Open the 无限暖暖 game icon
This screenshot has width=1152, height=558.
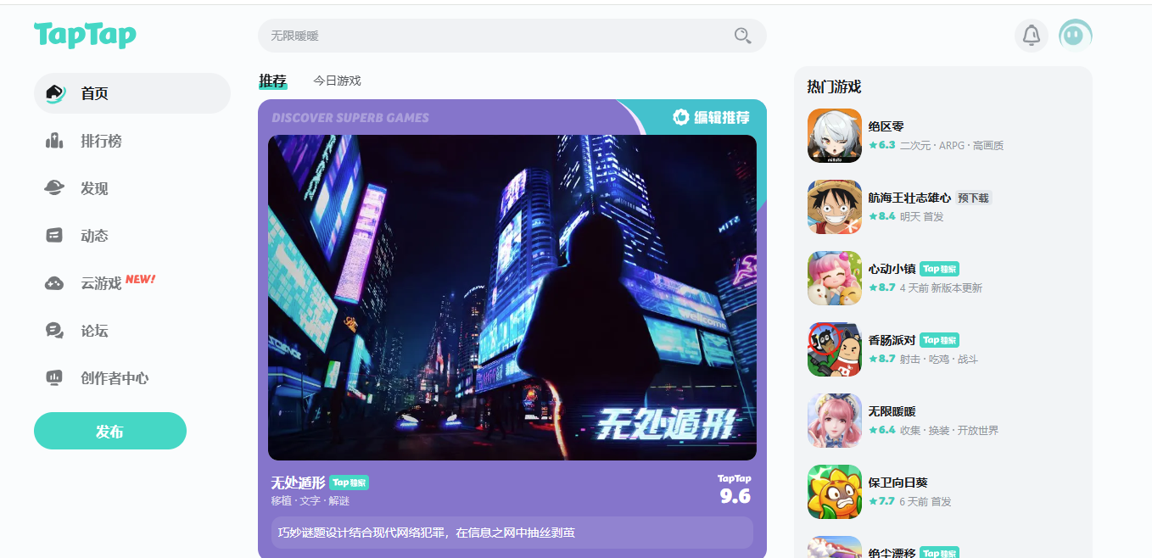[835, 421]
